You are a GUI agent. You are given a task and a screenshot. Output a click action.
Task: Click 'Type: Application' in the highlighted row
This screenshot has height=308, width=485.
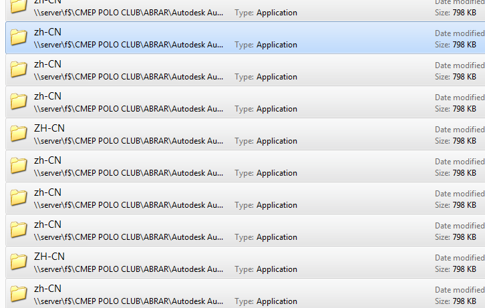click(x=266, y=45)
